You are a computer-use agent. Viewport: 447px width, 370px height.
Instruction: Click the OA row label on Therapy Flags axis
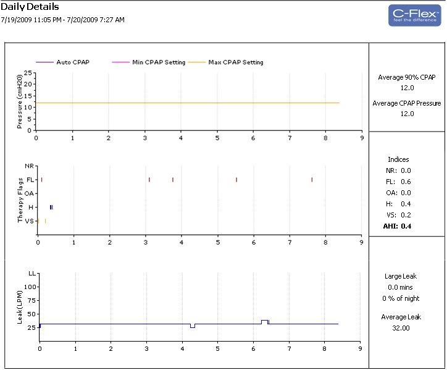coord(29,194)
